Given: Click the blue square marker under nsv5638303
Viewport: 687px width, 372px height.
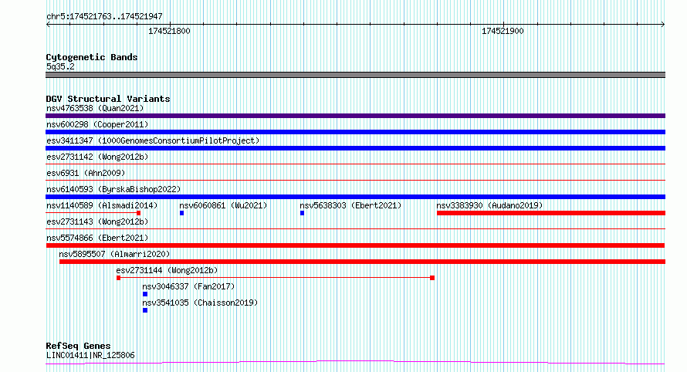Looking at the screenshot, I should (302, 213).
